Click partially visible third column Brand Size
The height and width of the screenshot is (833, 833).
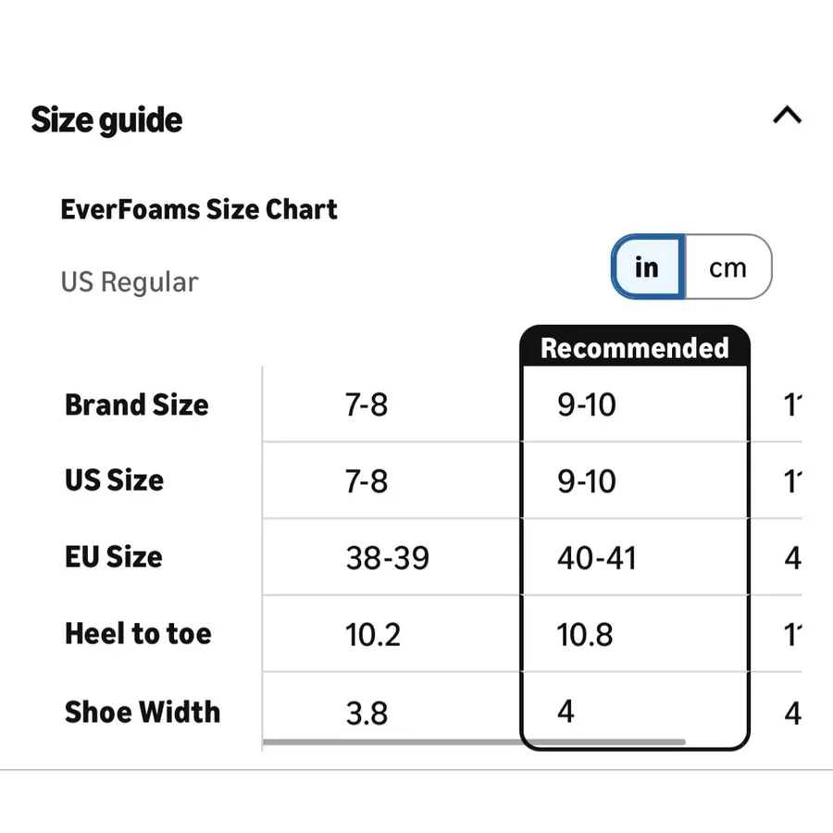pos(792,404)
